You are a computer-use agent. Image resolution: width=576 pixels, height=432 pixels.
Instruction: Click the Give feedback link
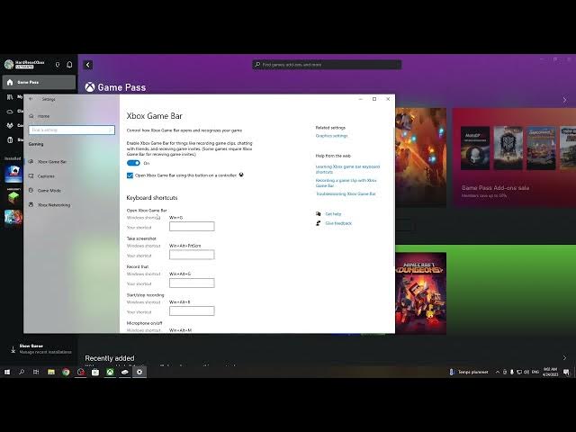[338, 223]
